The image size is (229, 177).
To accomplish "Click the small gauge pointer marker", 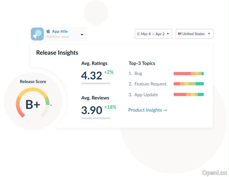I will (x=51, y=105).
